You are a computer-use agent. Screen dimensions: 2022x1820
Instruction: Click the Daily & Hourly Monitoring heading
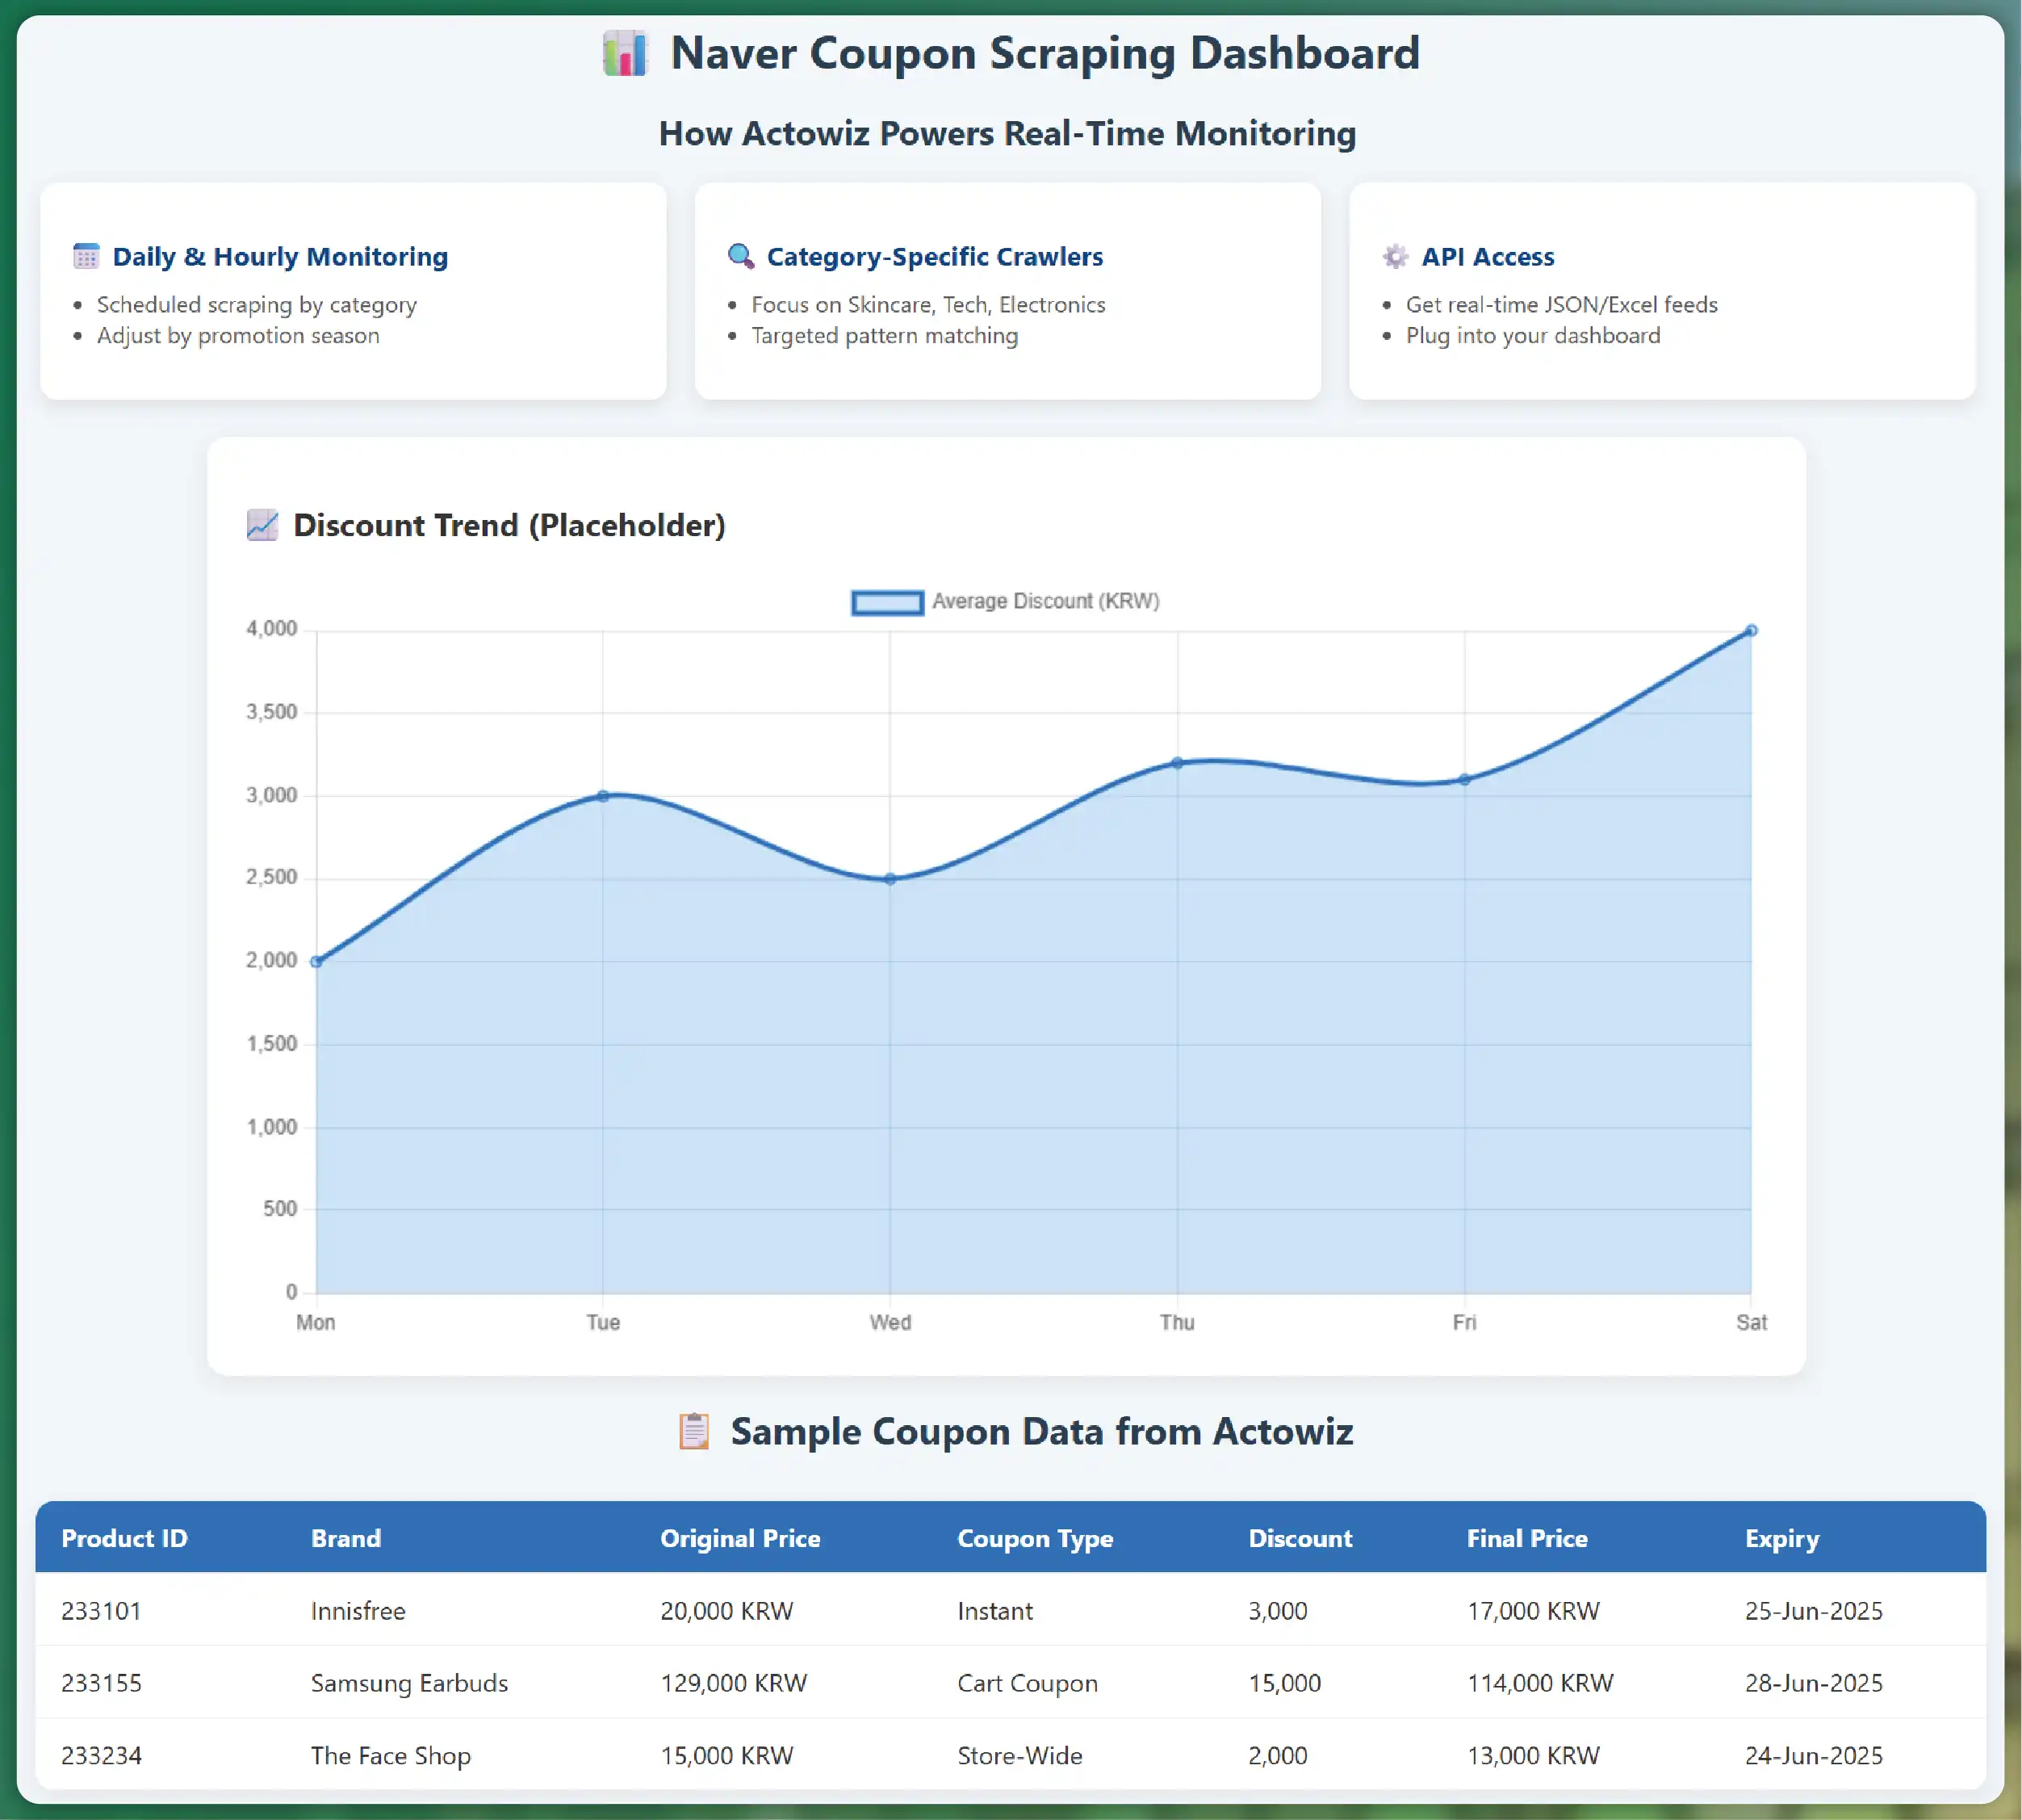[280, 257]
